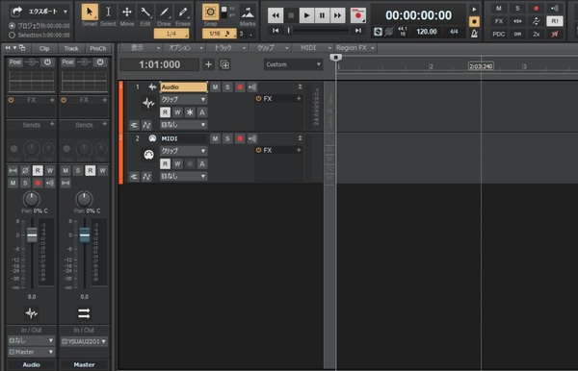Fast forward the transport
Screen dimensions: 578x371
(337, 15)
